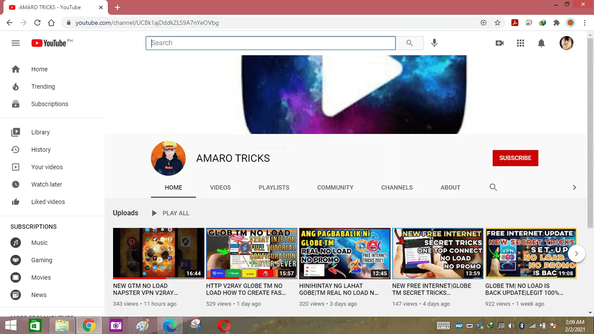Play the 12:45 Real No Load video thumbnail
This screenshot has width=594, height=334.
pyautogui.click(x=345, y=253)
